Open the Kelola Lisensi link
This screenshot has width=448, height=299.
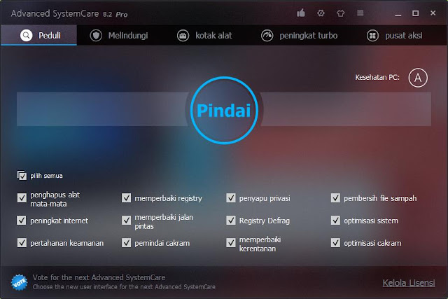click(x=409, y=283)
